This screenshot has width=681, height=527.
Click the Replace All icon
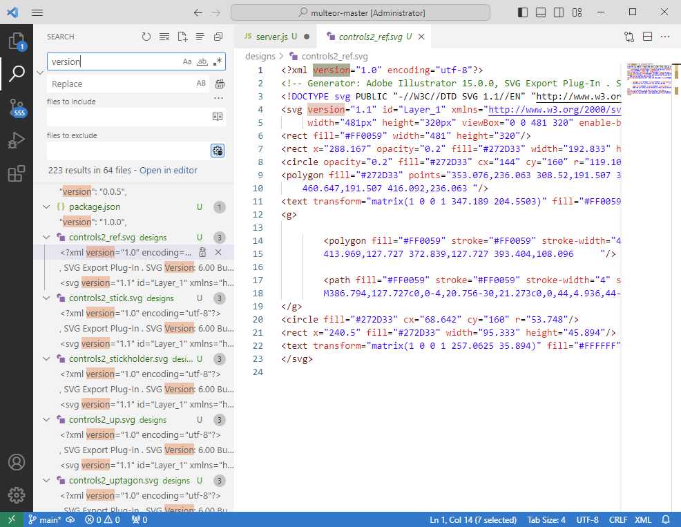tap(220, 84)
